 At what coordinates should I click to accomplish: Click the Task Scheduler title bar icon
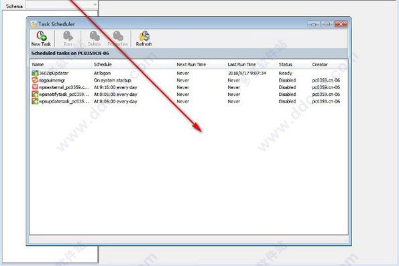coord(34,24)
